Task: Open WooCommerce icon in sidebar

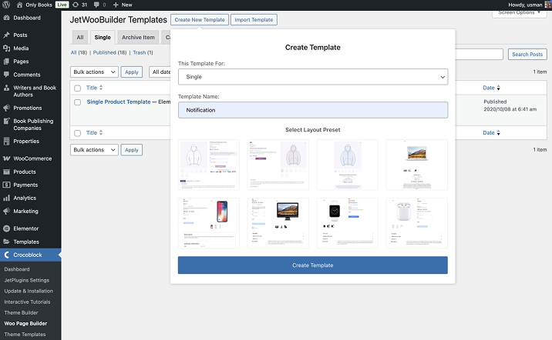Action: tap(6, 158)
